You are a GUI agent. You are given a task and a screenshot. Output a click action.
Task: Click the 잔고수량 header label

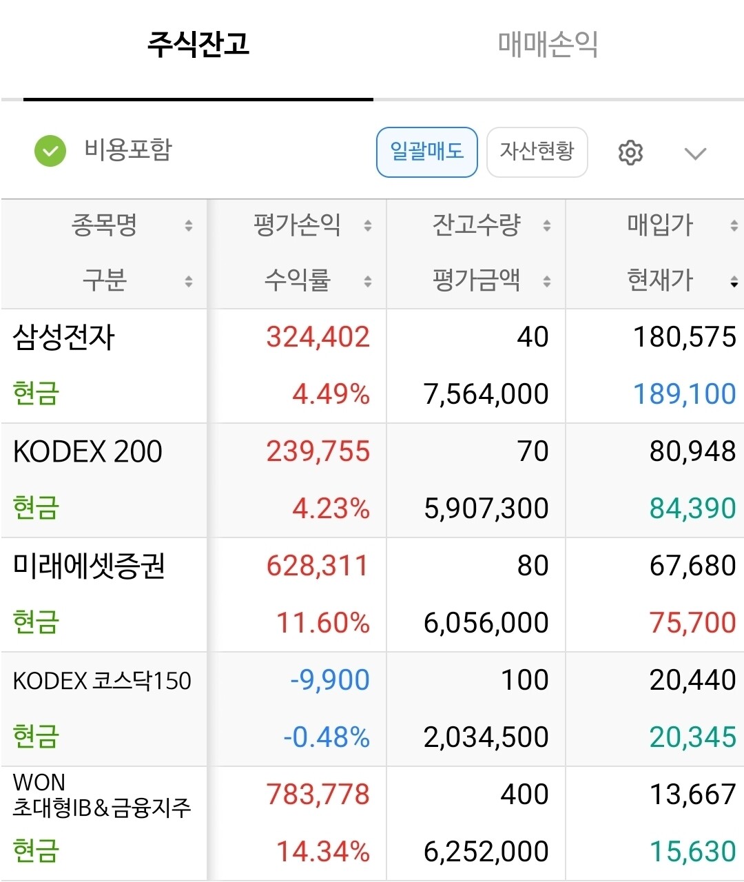tap(476, 225)
